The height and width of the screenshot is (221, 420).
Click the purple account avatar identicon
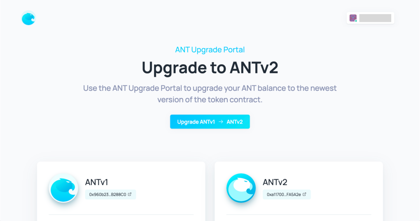click(x=353, y=18)
